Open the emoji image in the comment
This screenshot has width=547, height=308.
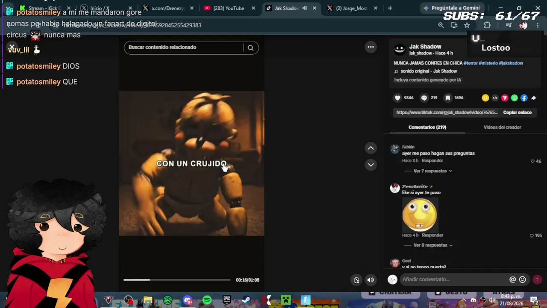[x=420, y=215]
